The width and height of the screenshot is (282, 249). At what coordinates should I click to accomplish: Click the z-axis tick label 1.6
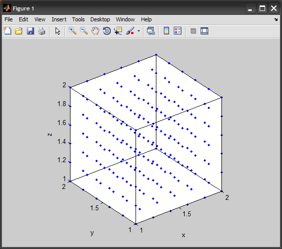[x=62, y=123]
